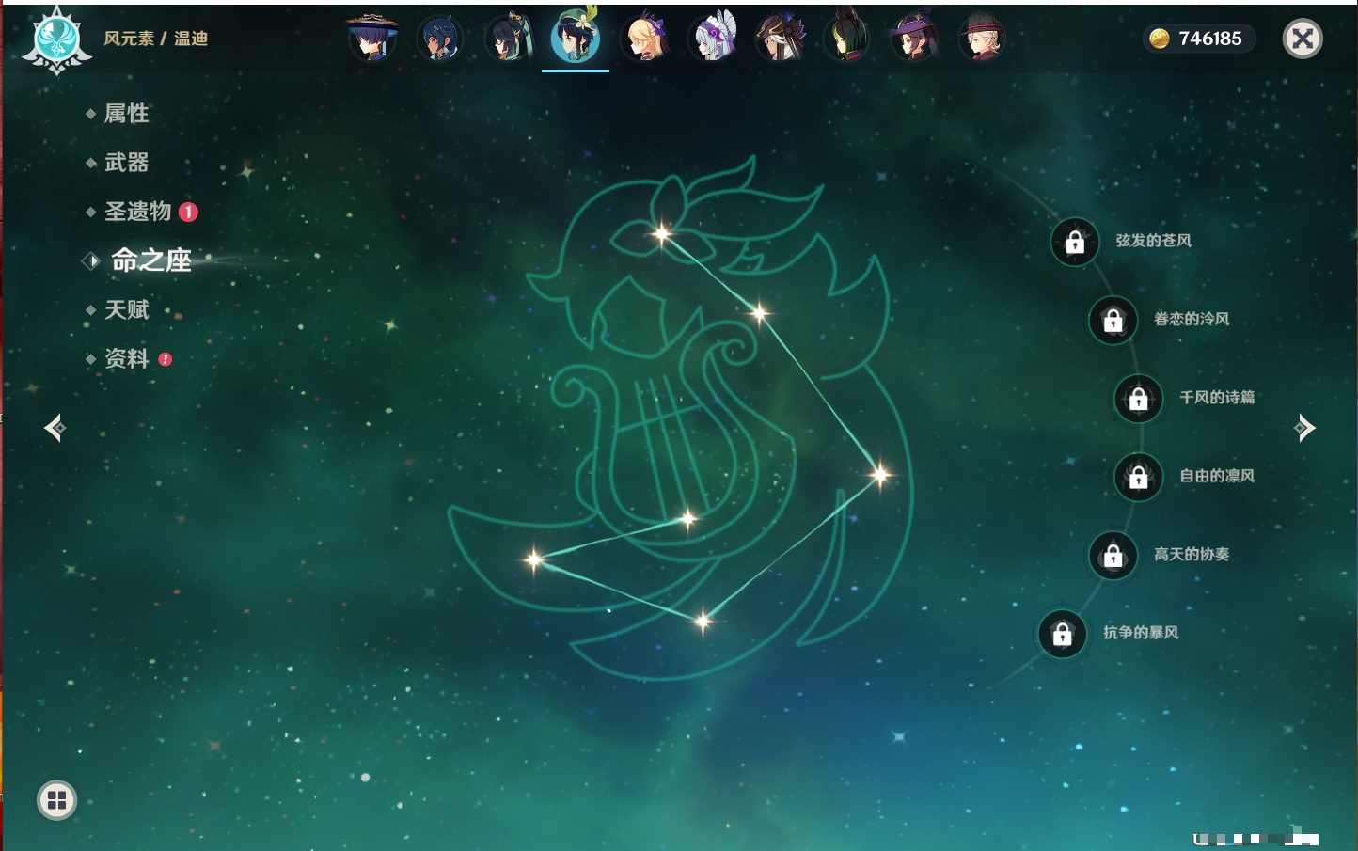
Task: Click the constellation star on the hat flower
Action: tap(662, 233)
